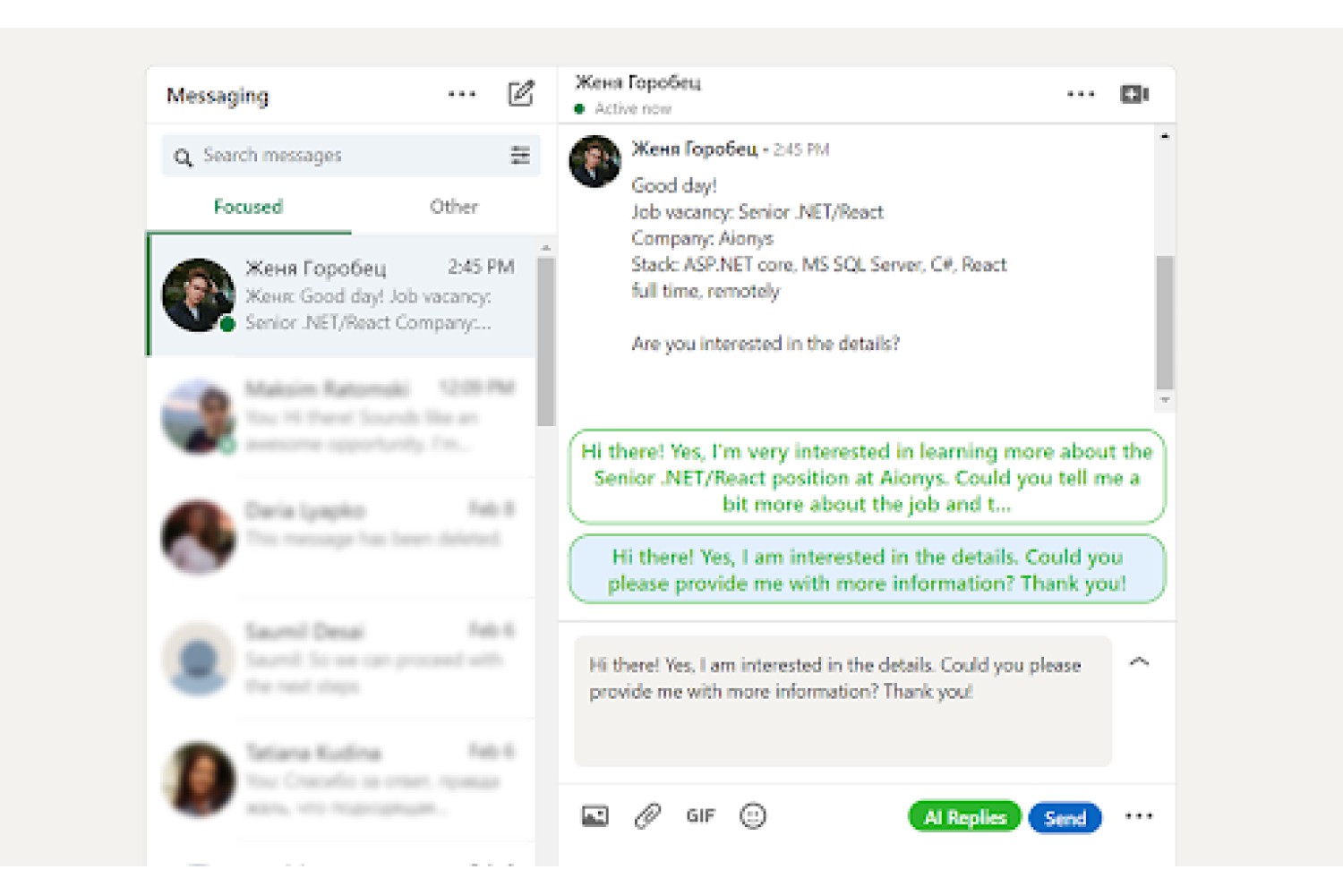Expand message box with the chevron-up arrow

(1139, 662)
